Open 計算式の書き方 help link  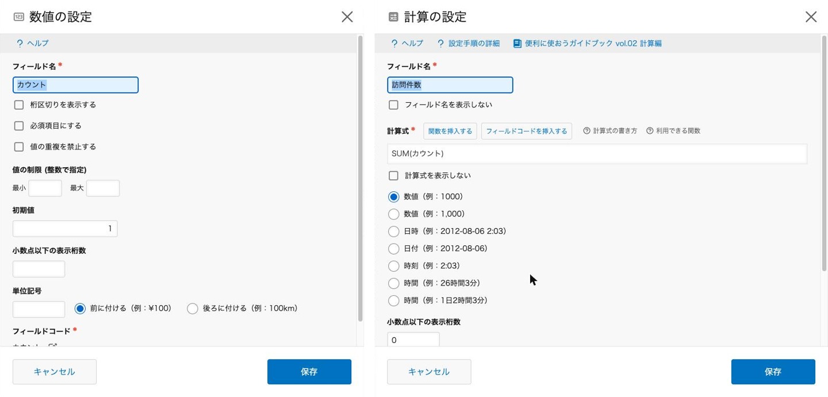click(x=615, y=131)
